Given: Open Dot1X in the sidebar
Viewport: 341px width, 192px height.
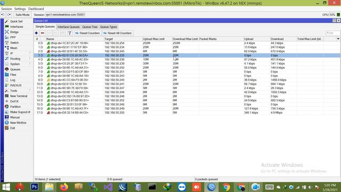Looking at the screenshot, I should coord(14,101).
